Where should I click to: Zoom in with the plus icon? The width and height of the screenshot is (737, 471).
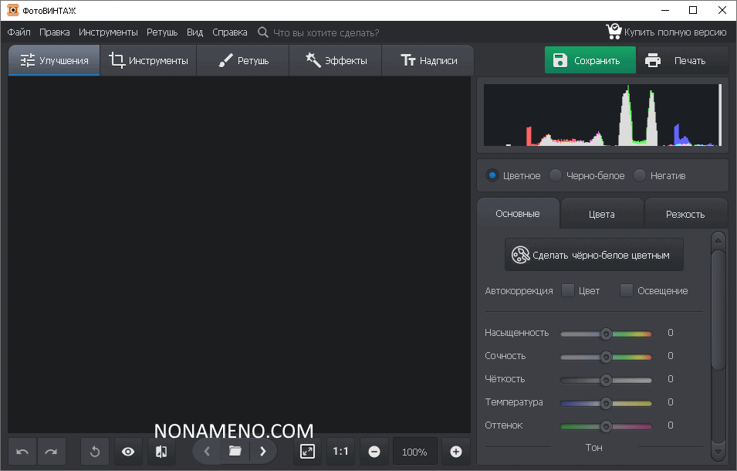(455, 452)
